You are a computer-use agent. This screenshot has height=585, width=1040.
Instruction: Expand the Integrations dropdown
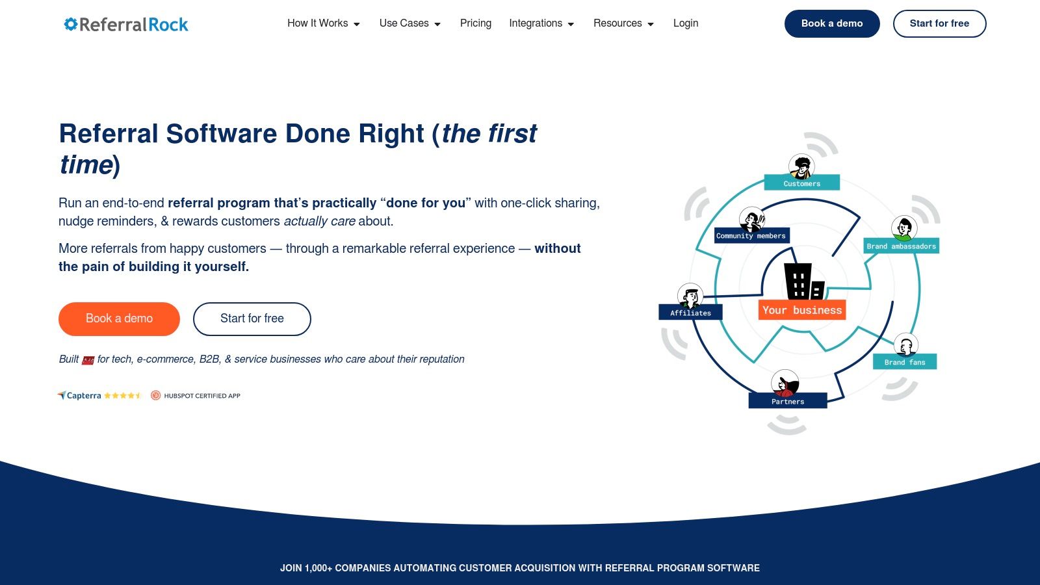coord(537,23)
